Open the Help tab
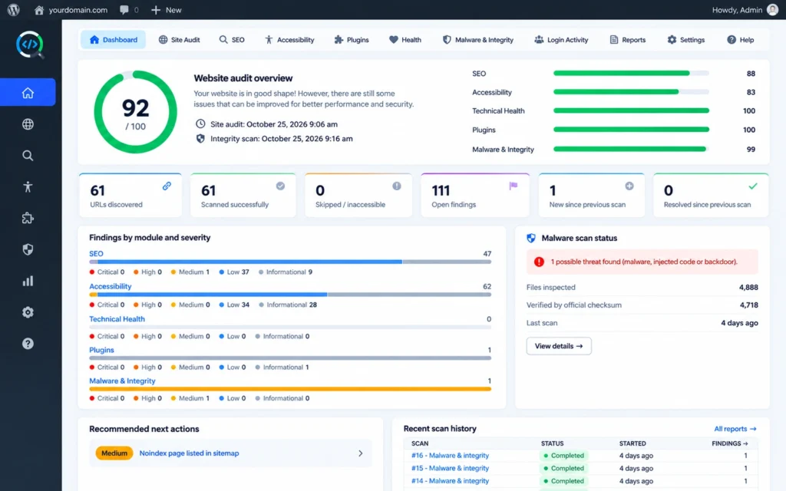Screen dimensions: 786x491 click(741, 40)
